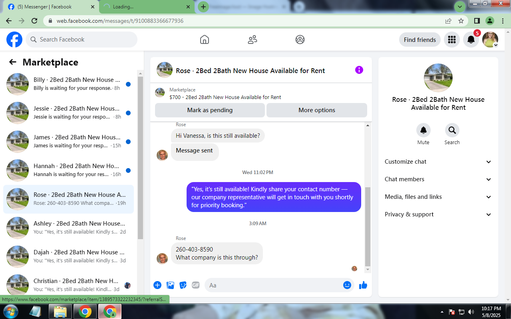Open the account profile picture menu

pos(490,40)
